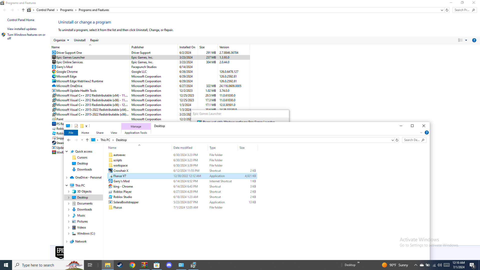Open WinRAR from the taskbar
The height and width of the screenshot is (270, 480).
coord(144,265)
